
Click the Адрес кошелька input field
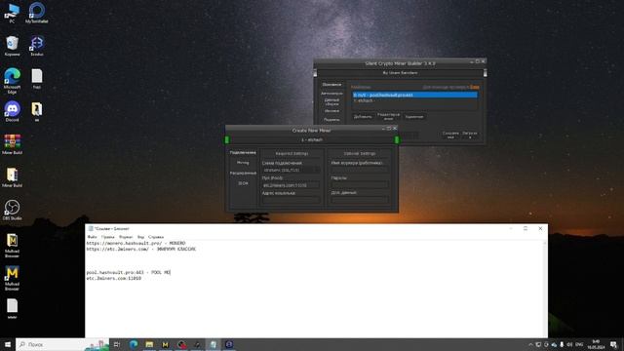pos(291,200)
